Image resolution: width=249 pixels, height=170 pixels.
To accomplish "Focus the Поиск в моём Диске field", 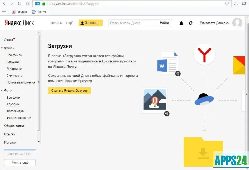I will pyautogui.click(x=133, y=23).
